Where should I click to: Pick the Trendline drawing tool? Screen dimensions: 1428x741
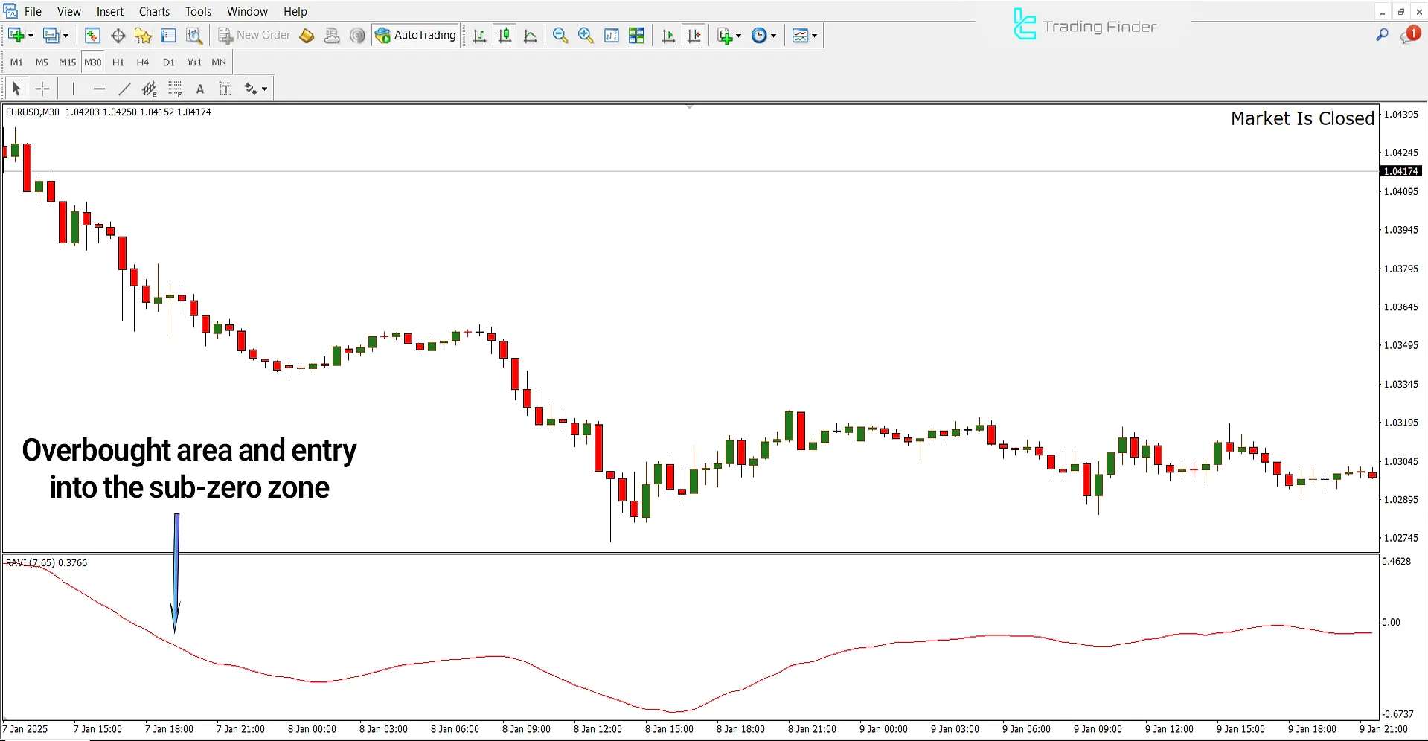coord(124,89)
